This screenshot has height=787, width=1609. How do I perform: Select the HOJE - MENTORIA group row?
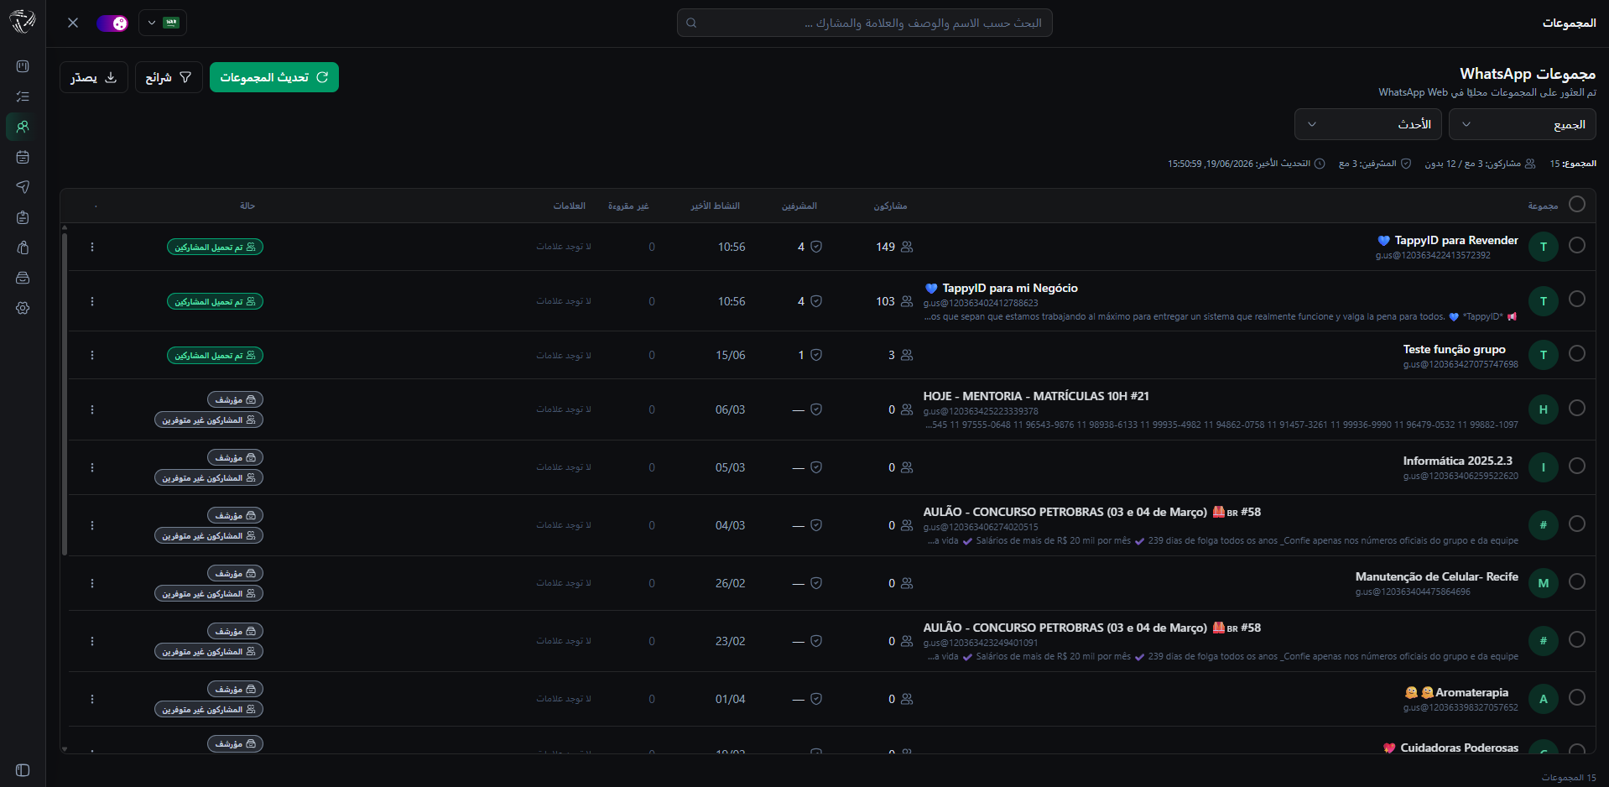[1577, 408]
